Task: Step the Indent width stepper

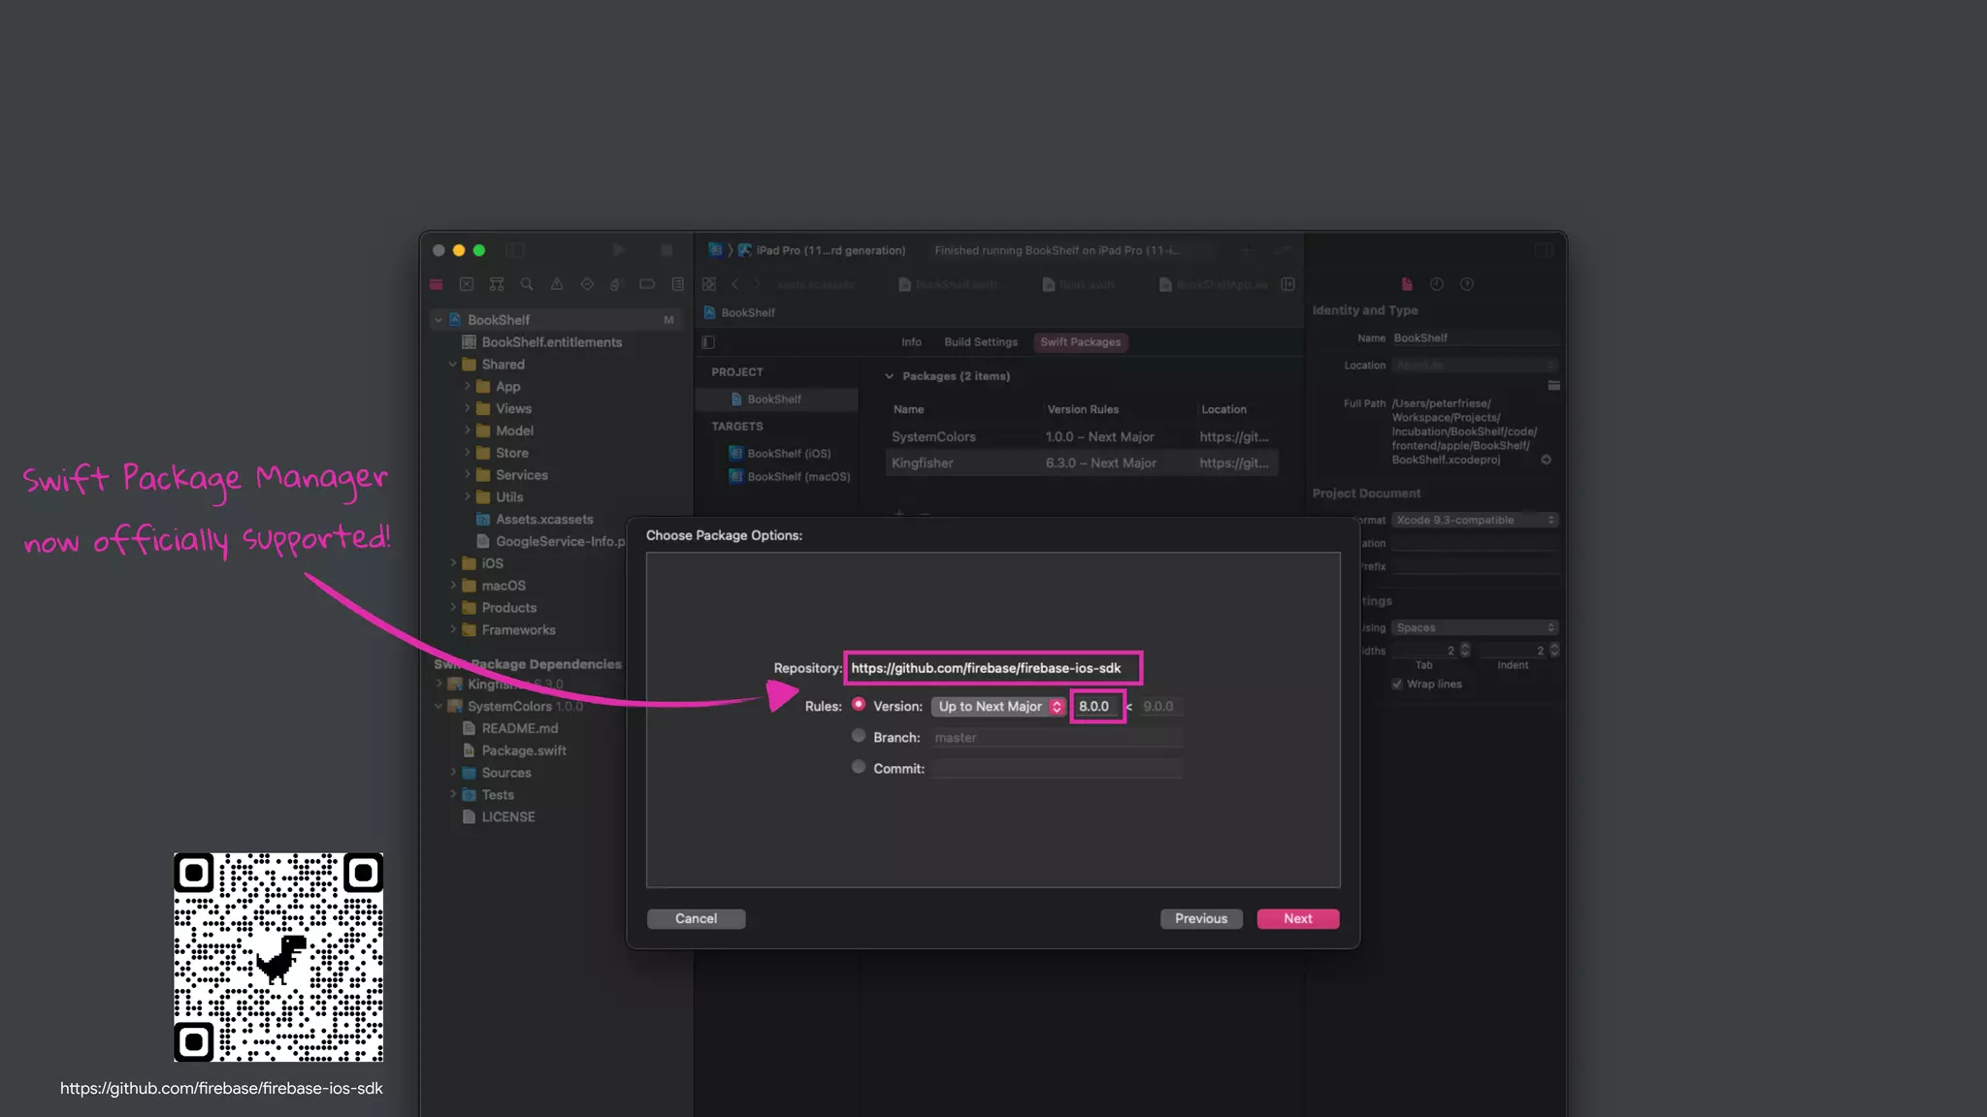Action: [x=1554, y=650]
